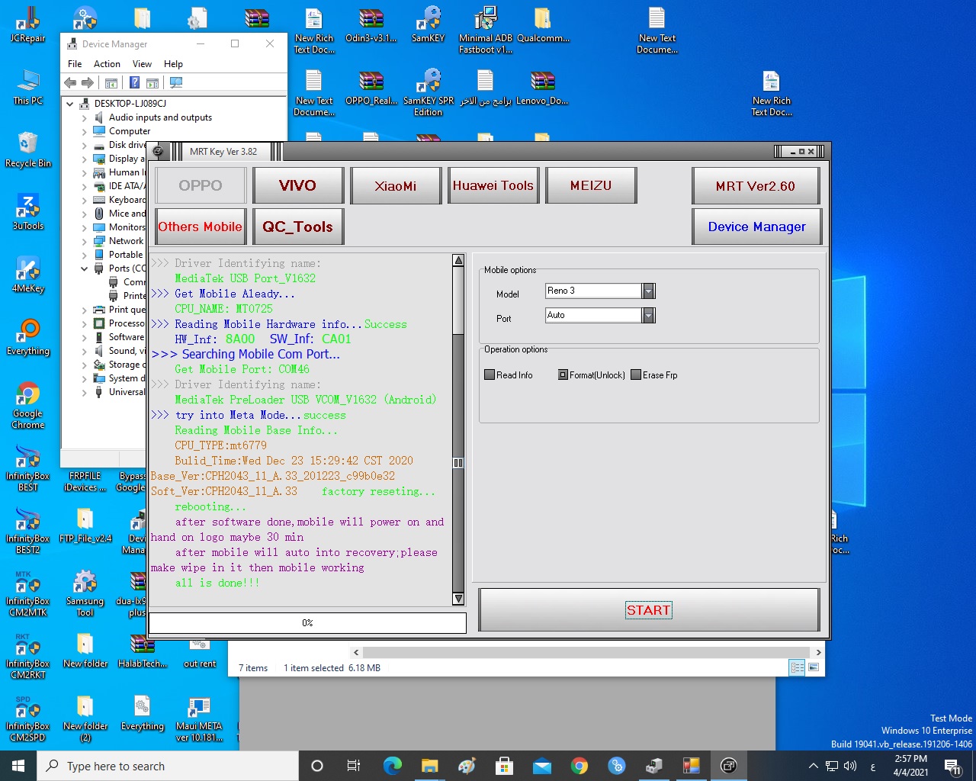
Task: Enable the Erase Frp checkbox
Action: coord(636,375)
